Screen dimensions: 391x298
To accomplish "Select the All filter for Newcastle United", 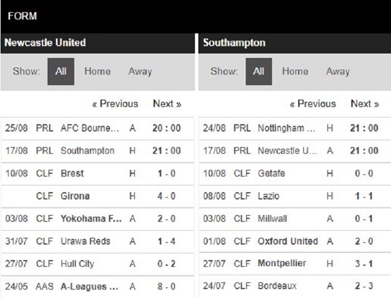I will coord(61,72).
